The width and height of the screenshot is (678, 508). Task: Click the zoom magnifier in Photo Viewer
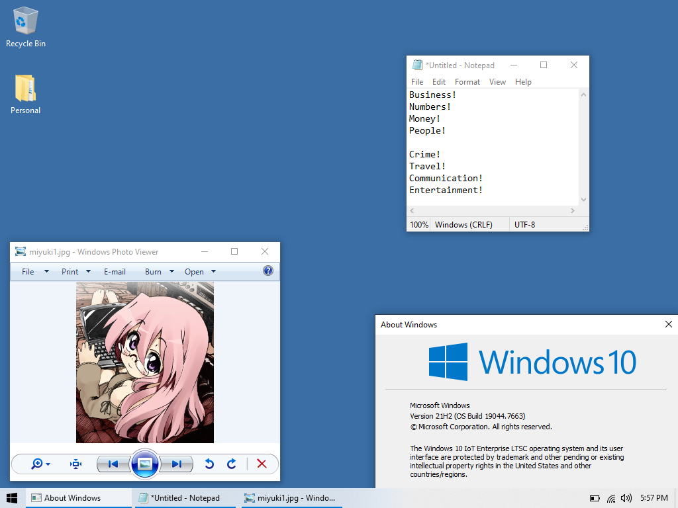tap(37, 464)
